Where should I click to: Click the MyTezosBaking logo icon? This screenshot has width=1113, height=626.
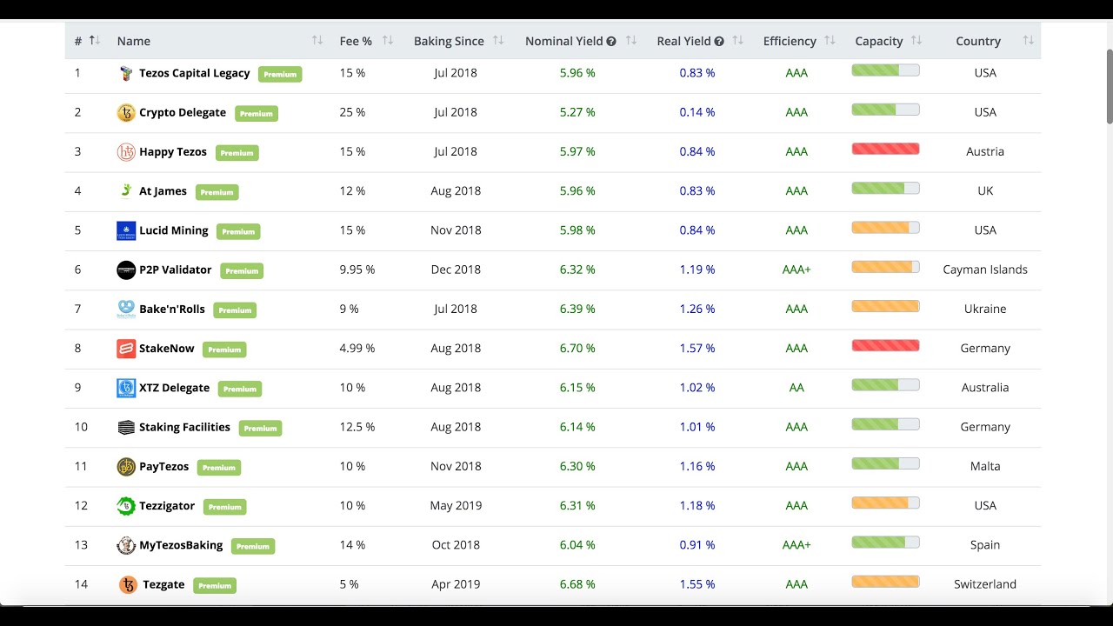(x=126, y=545)
